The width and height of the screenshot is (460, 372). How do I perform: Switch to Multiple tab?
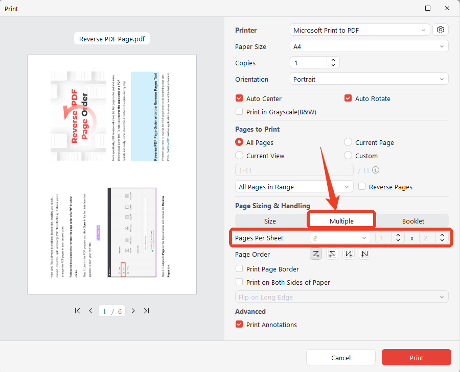pos(341,221)
